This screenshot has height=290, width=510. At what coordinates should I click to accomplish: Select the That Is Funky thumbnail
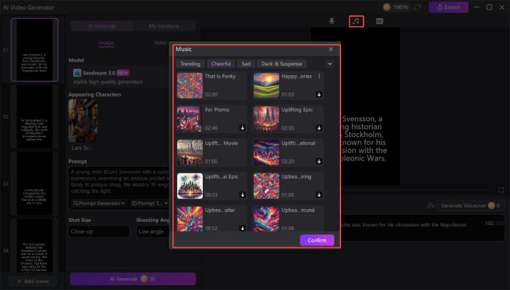(x=189, y=85)
